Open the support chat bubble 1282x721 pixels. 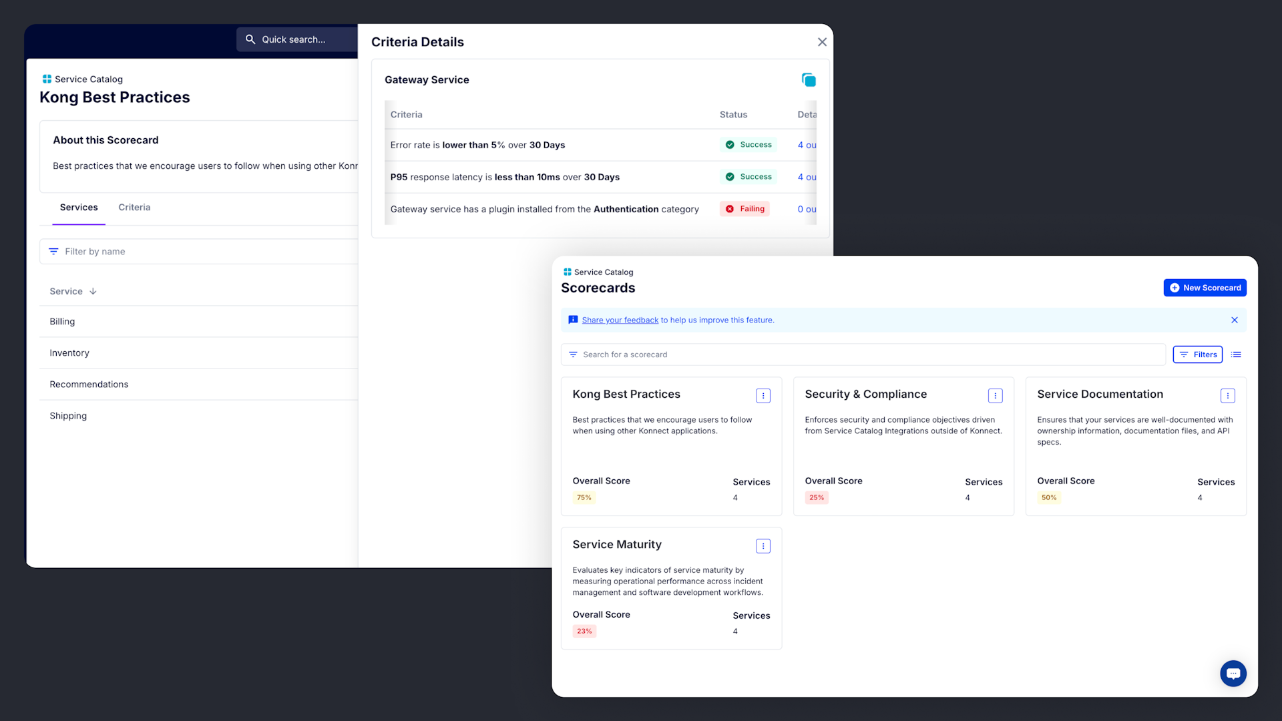tap(1233, 673)
